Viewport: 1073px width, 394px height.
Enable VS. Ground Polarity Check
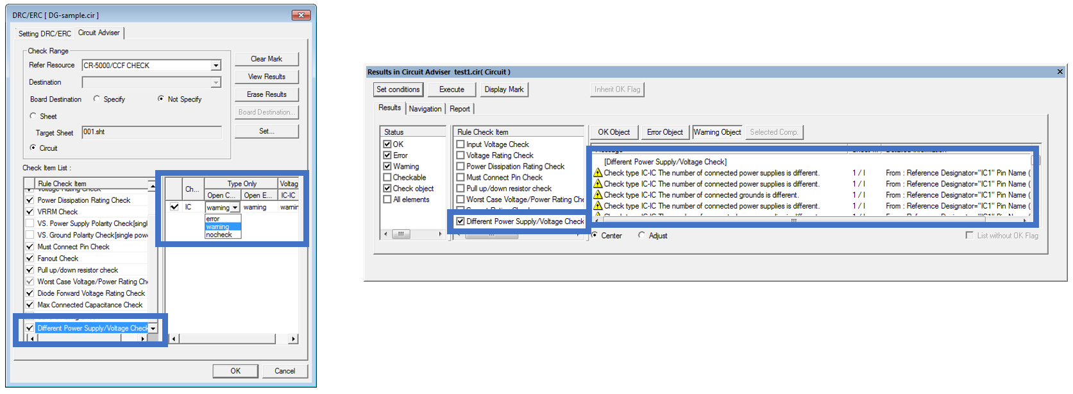pyautogui.click(x=30, y=235)
